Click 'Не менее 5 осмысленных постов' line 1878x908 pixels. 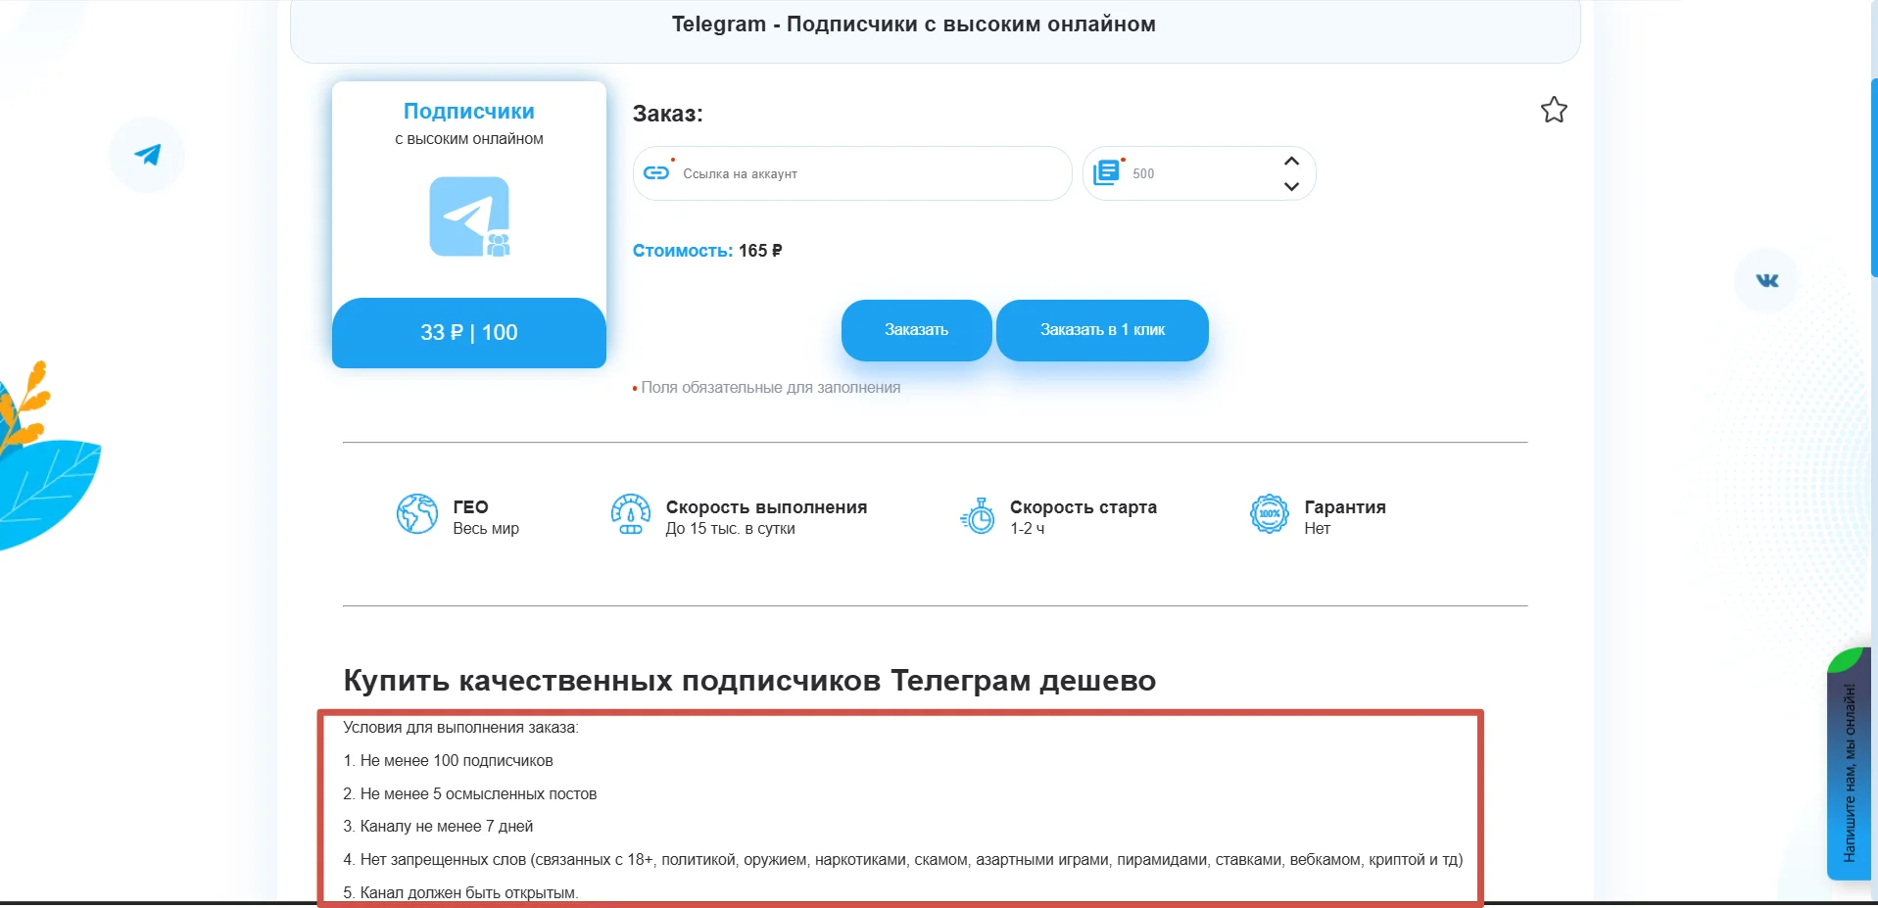click(470, 794)
